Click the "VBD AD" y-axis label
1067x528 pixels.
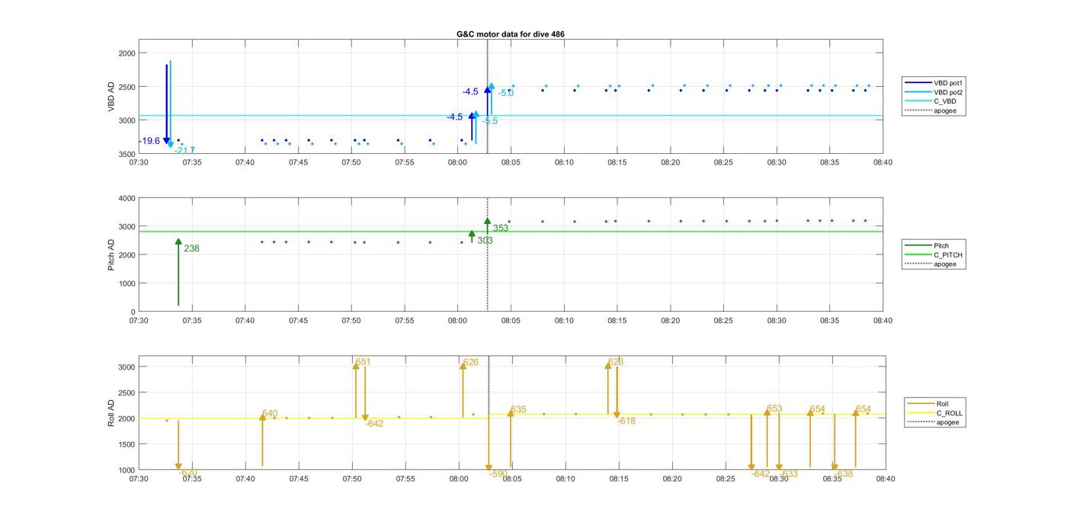(111, 97)
